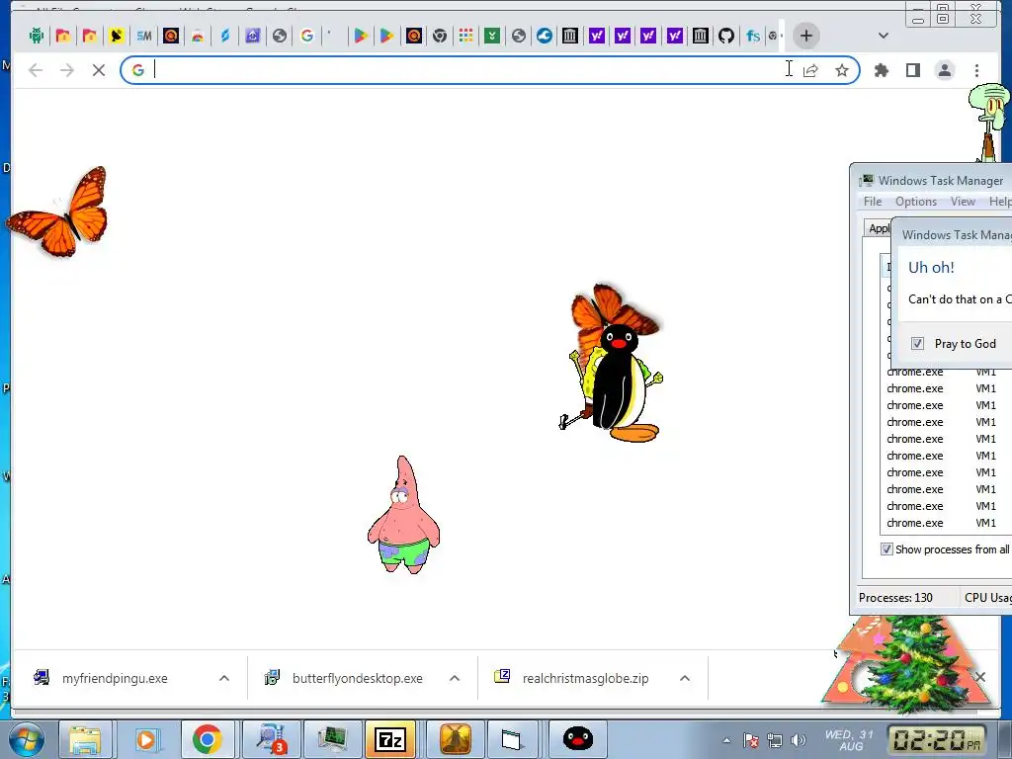Open a new tab with the plus button
This screenshot has width=1012, height=759.
pos(806,36)
